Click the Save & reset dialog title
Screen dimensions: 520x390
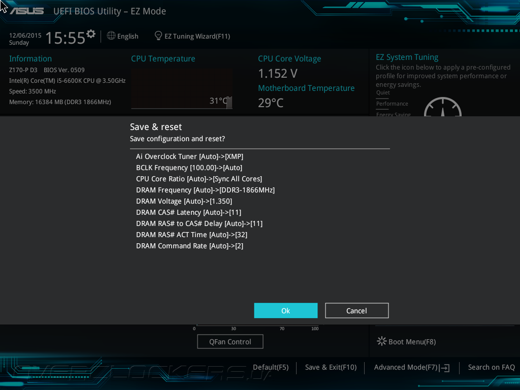click(156, 126)
